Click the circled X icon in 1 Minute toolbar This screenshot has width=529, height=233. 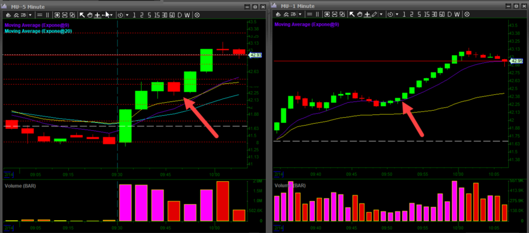coord(466,14)
